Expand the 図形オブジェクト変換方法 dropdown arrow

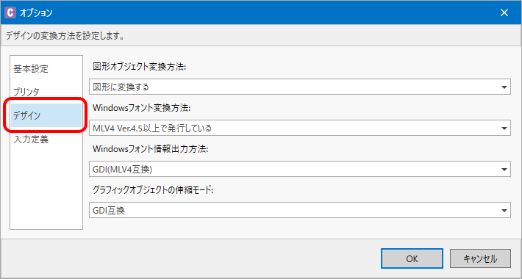[504, 87]
